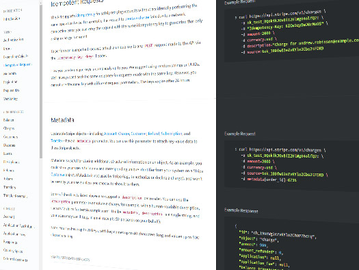The height and width of the screenshot is (270, 359).
Task: Open Account under Connect in sidebar
Action: click(x=9, y=217)
